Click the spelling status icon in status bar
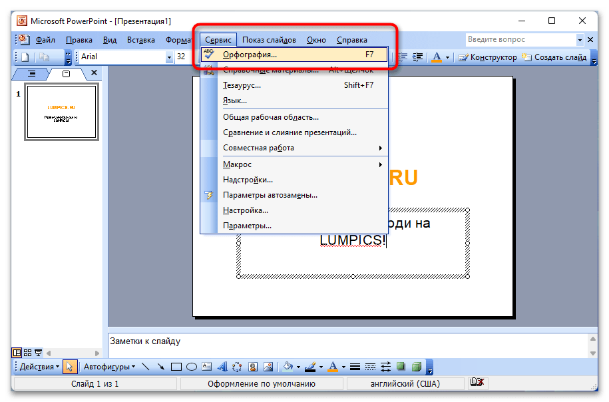The width and height of the screenshot is (609, 402). coord(476,383)
